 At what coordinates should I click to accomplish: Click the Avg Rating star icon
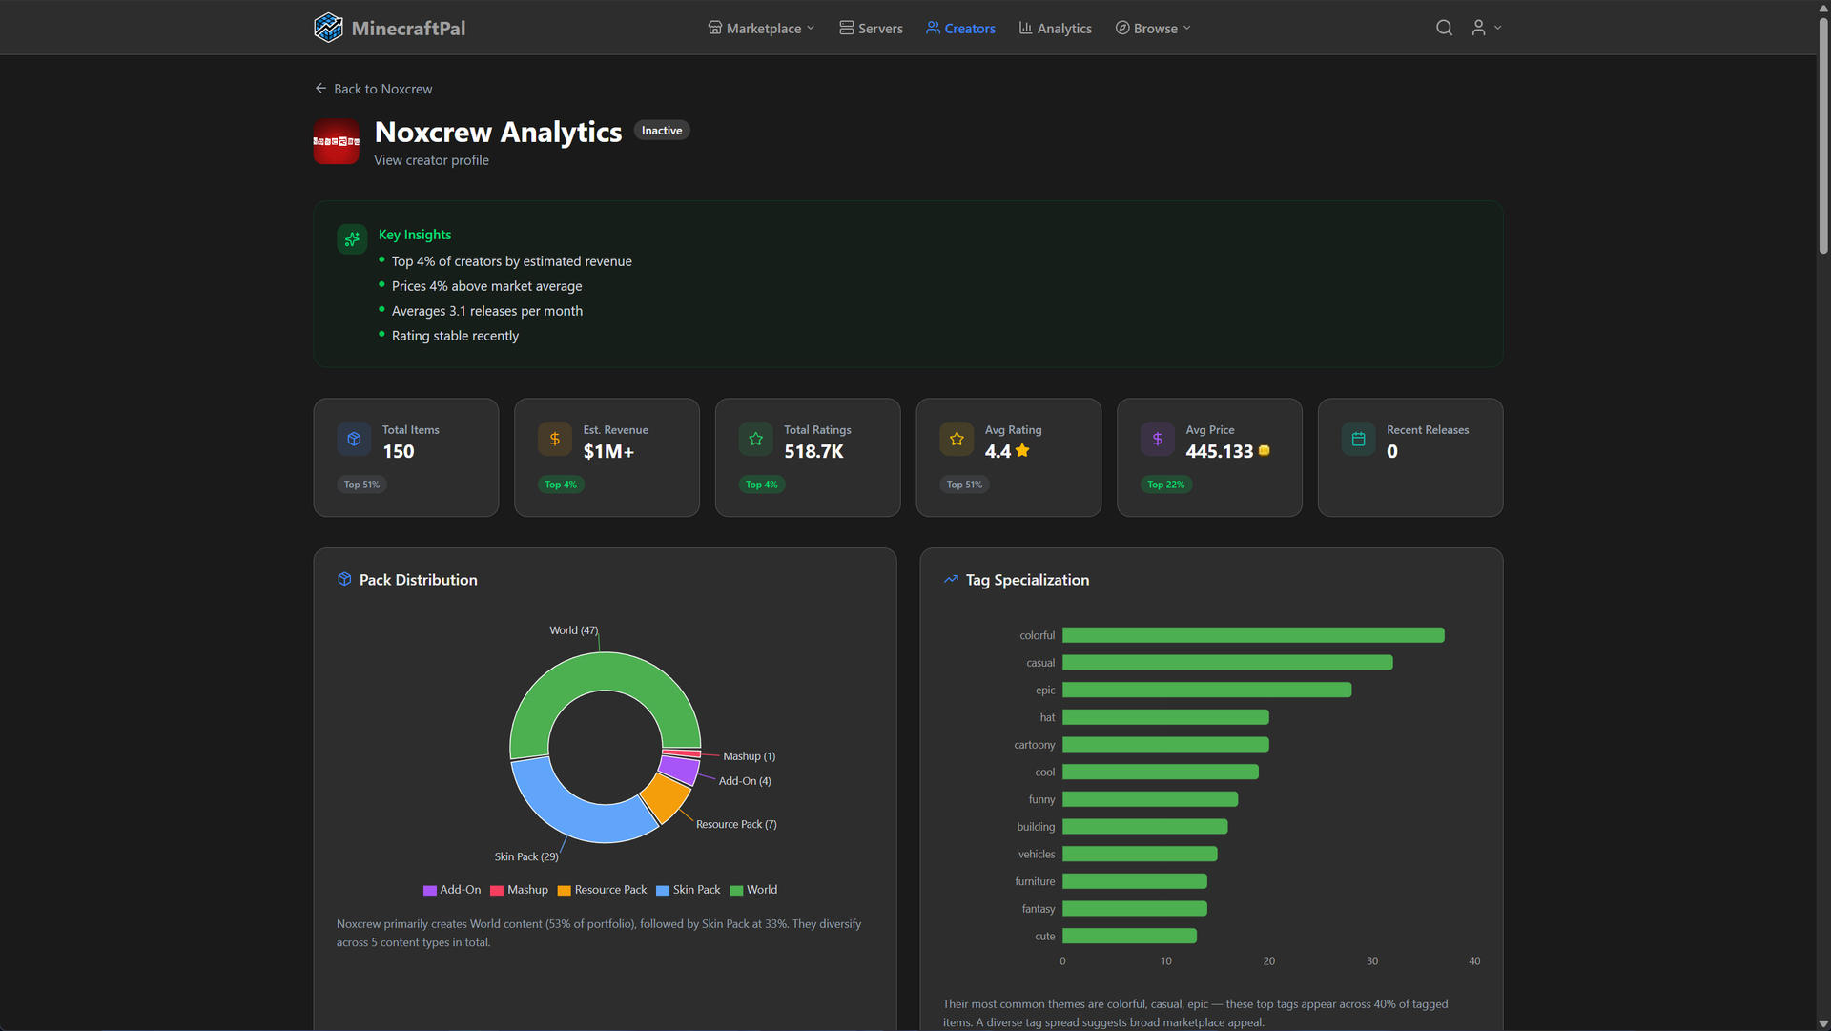[x=956, y=439]
